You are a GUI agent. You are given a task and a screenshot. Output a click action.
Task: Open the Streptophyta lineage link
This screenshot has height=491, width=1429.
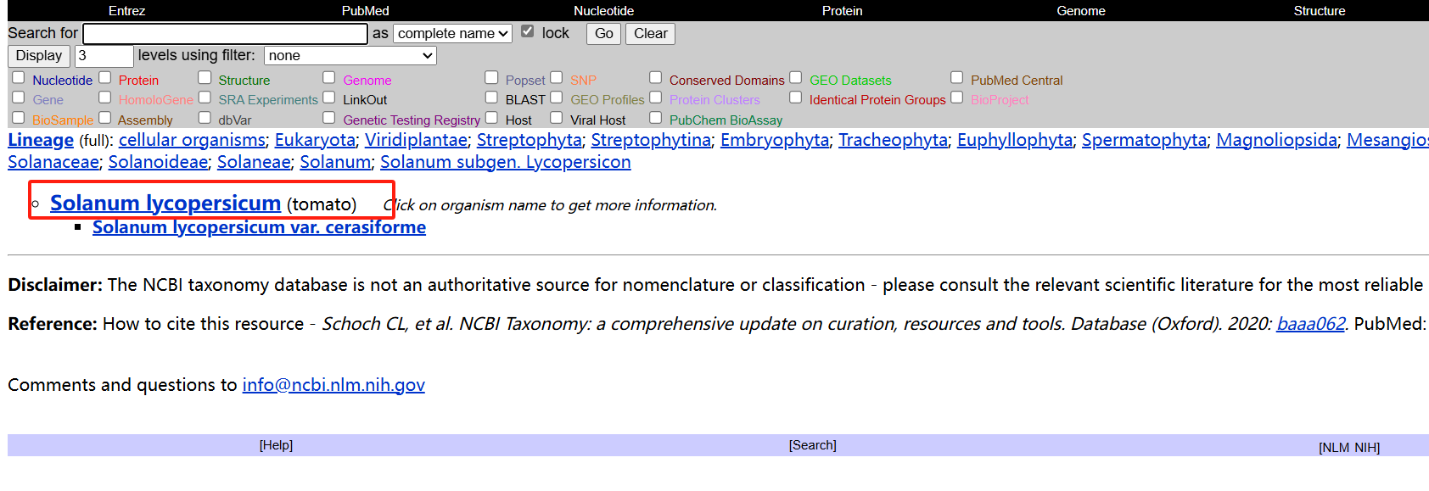pos(530,140)
